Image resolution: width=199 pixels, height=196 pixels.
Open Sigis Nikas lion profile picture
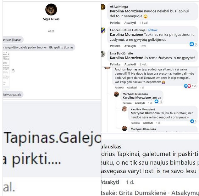click(x=51, y=9)
